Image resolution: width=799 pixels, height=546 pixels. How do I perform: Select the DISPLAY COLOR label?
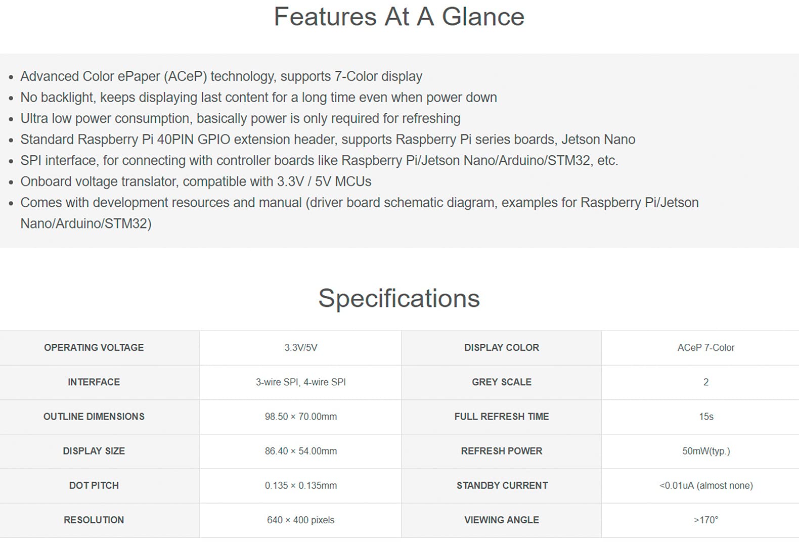(x=502, y=348)
